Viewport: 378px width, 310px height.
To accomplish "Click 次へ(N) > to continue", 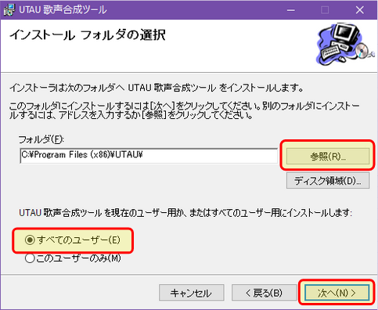I will tap(337, 293).
